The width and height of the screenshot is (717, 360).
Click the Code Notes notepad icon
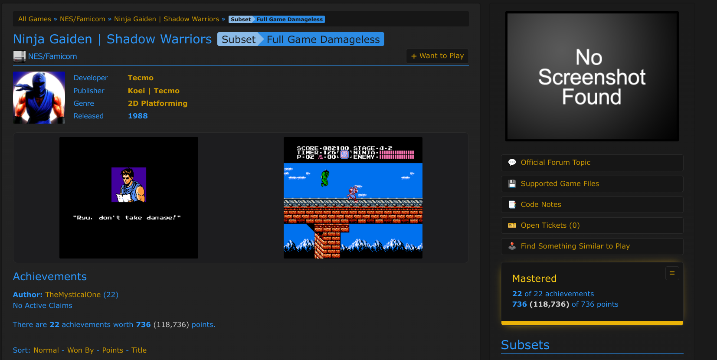(x=512, y=204)
